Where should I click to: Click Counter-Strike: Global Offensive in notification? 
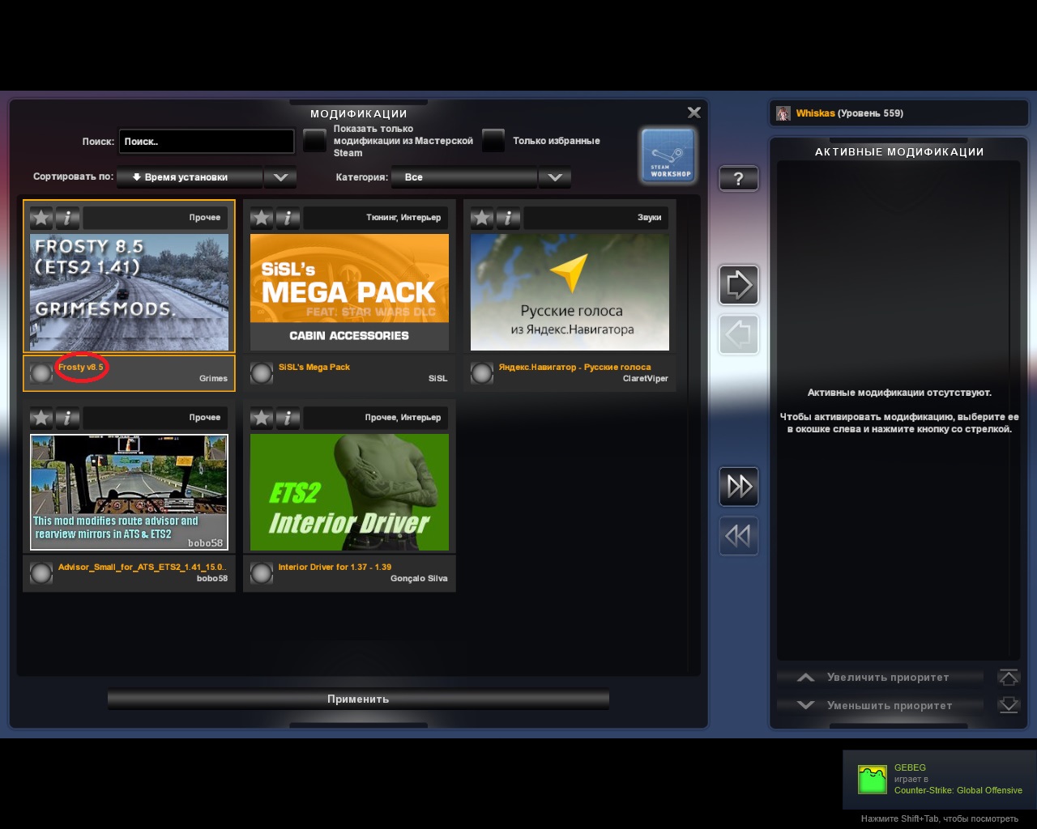click(958, 791)
